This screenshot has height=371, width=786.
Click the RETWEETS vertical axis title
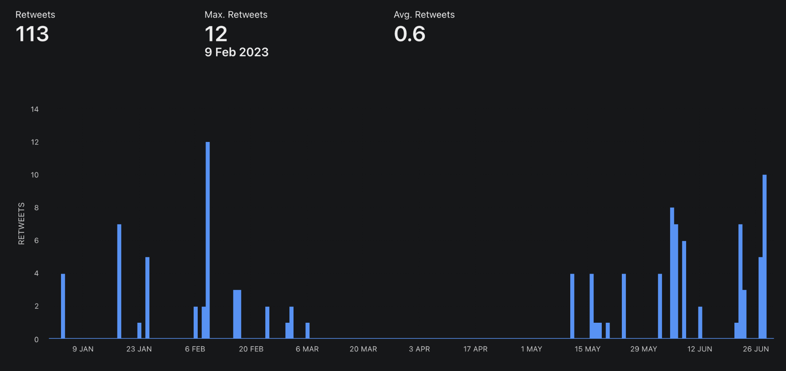[21, 223]
